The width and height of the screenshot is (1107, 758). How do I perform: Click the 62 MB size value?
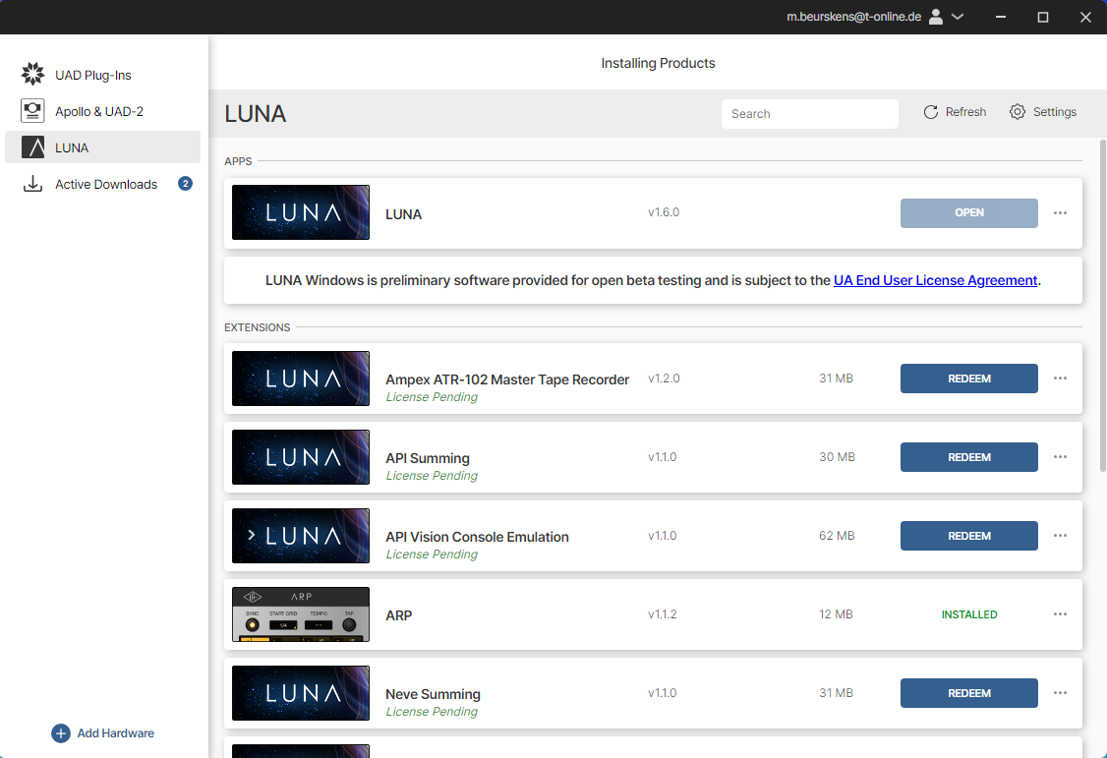(837, 536)
